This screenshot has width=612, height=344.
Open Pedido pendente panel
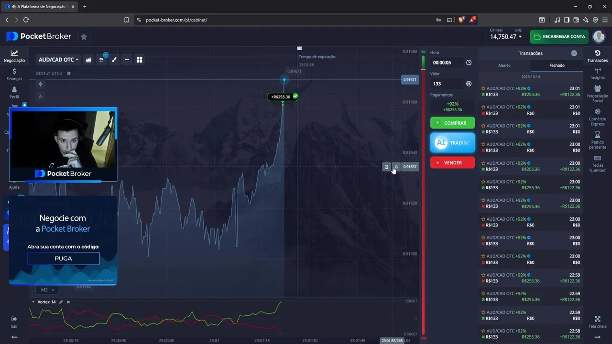pyautogui.click(x=597, y=140)
